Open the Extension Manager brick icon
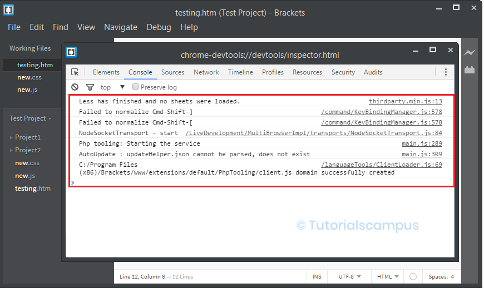The height and width of the screenshot is (288, 484). click(469, 69)
